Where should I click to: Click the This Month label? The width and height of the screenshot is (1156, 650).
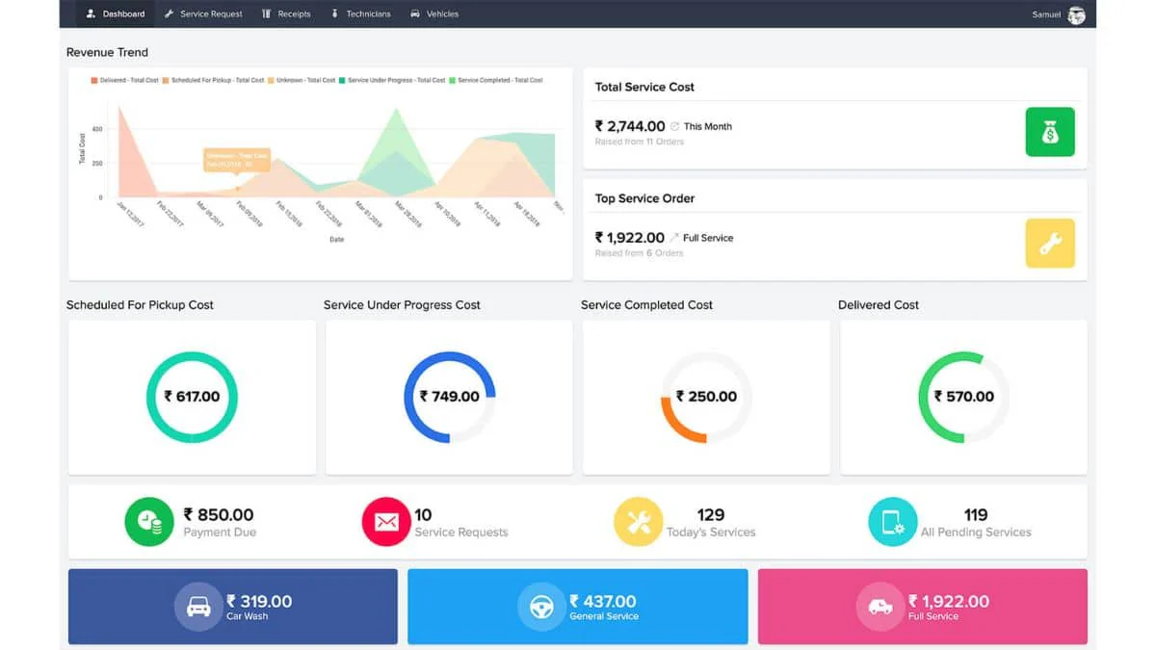(x=708, y=126)
